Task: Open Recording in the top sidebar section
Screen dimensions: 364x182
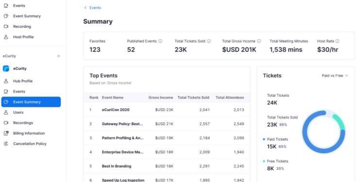Action: point(22,27)
